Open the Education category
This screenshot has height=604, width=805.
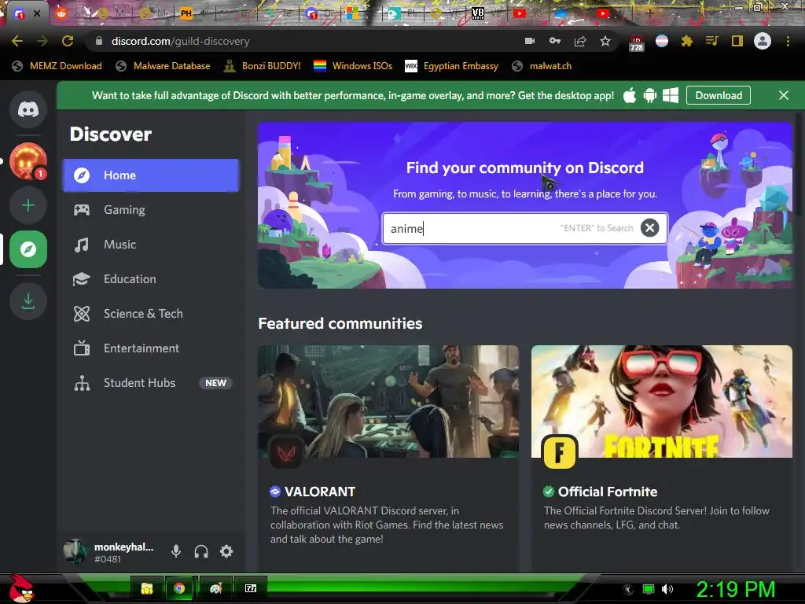(x=150, y=279)
